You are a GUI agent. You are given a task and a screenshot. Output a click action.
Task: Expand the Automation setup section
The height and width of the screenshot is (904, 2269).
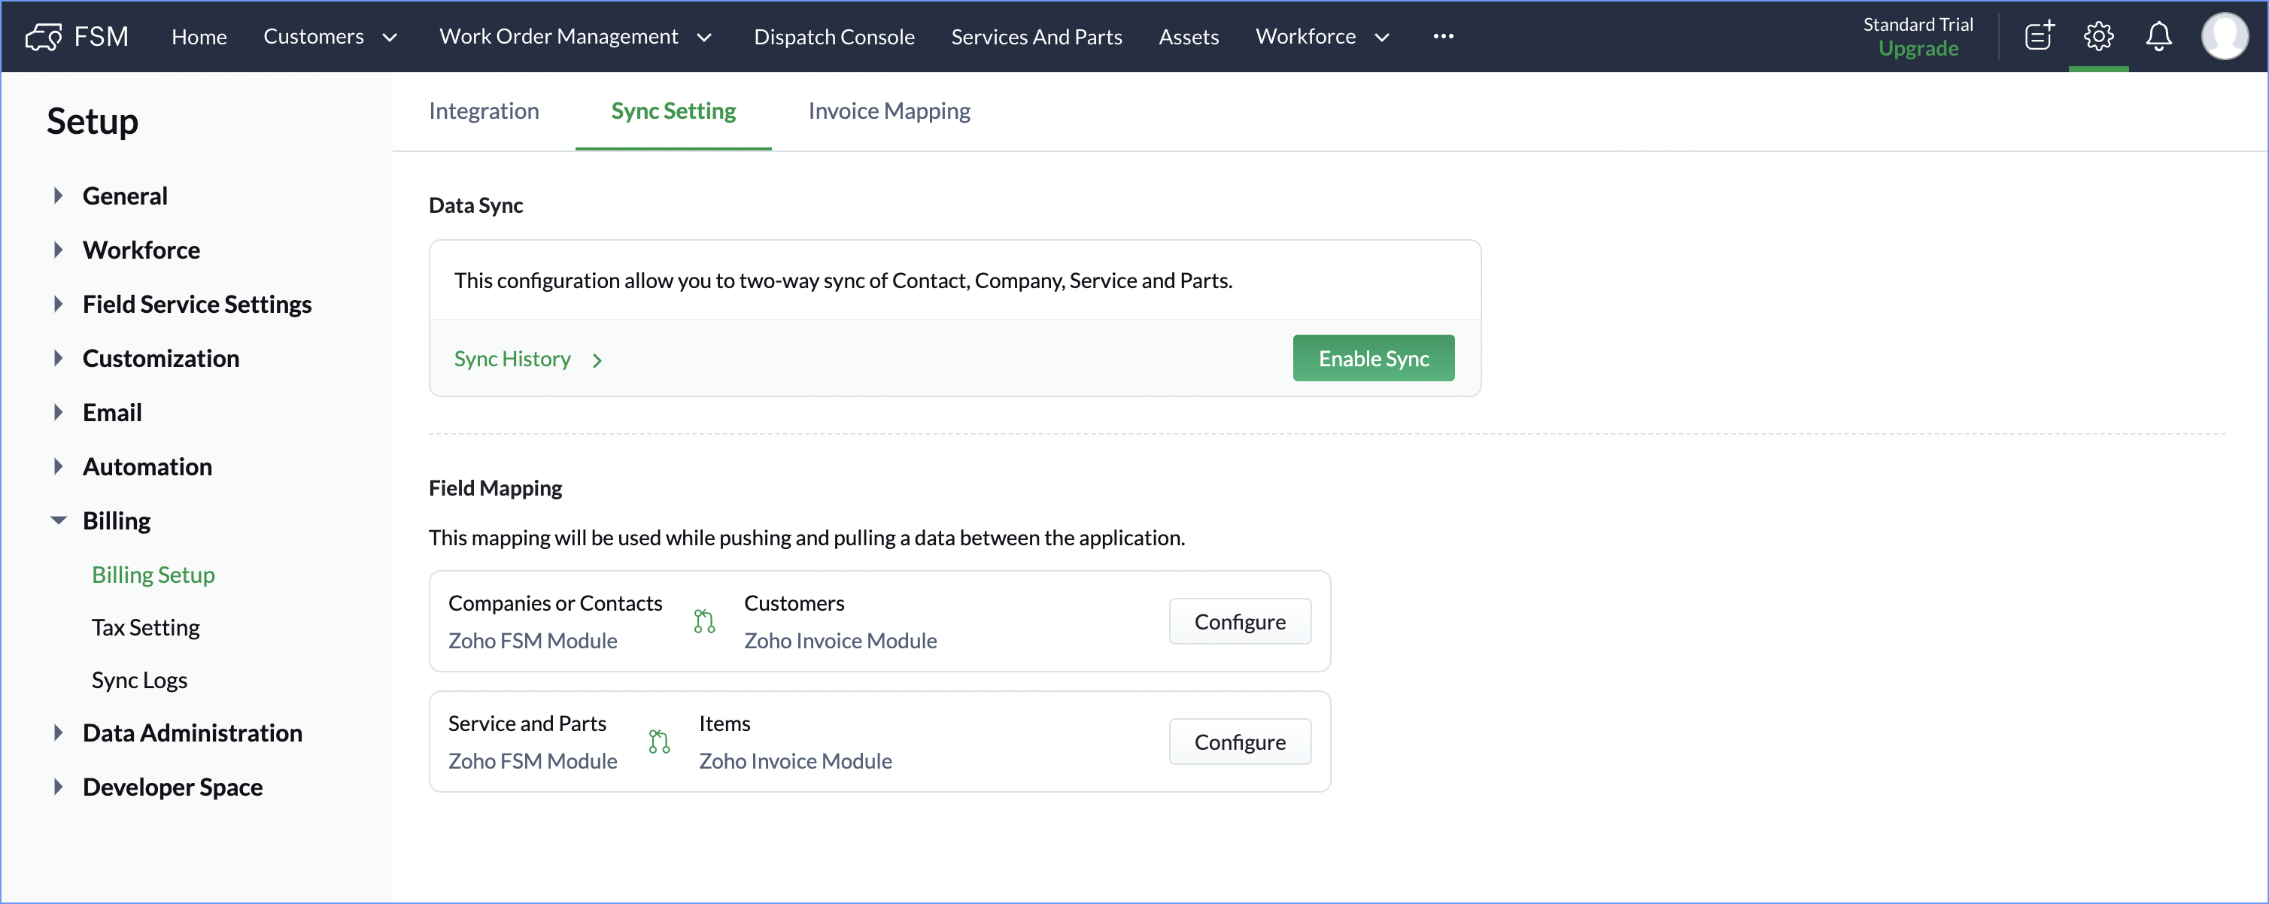tap(58, 466)
